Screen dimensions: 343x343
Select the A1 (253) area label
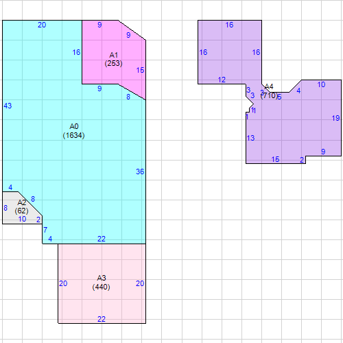(x=113, y=59)
